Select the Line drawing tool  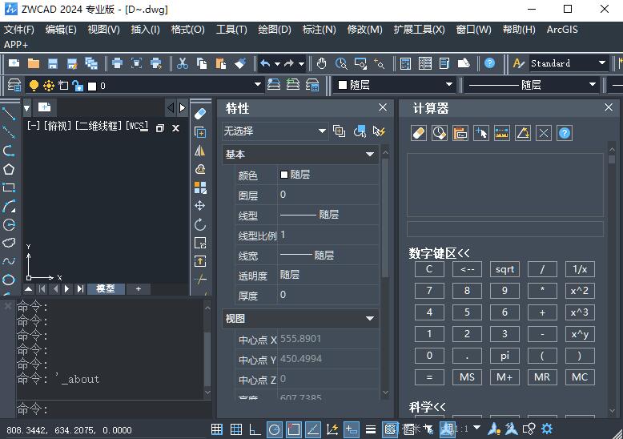(9, 113)
